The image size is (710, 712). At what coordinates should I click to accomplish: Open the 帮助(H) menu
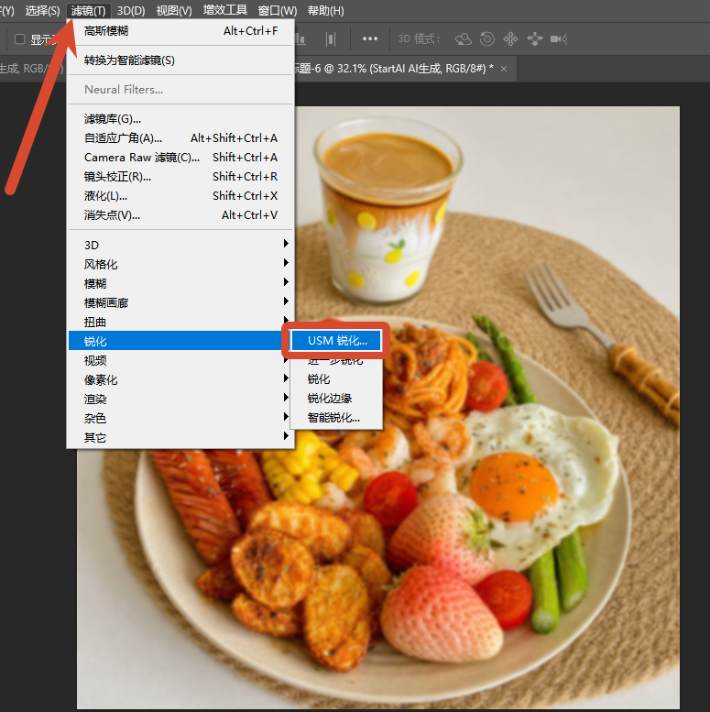[325, 10]
